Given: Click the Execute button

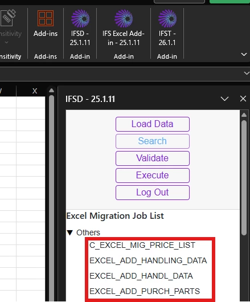Looking at the screenshot, I should tap(153, 176).
